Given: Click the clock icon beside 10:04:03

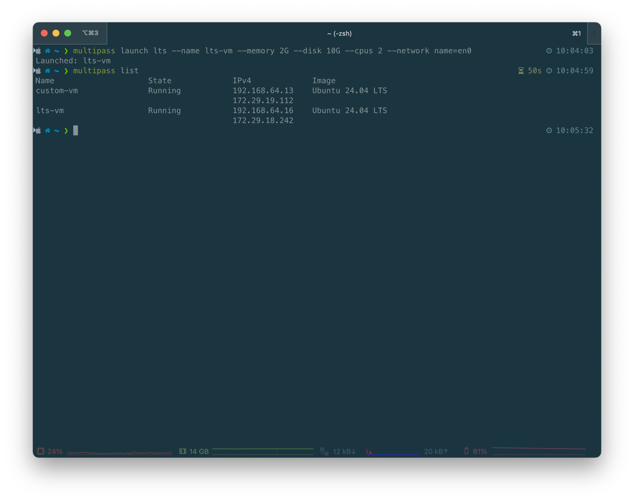Looking at the screenshot, I should click(x=549, y=51).
